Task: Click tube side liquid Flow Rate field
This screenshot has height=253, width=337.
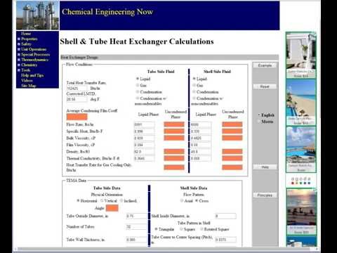Action: pos(144,124)
